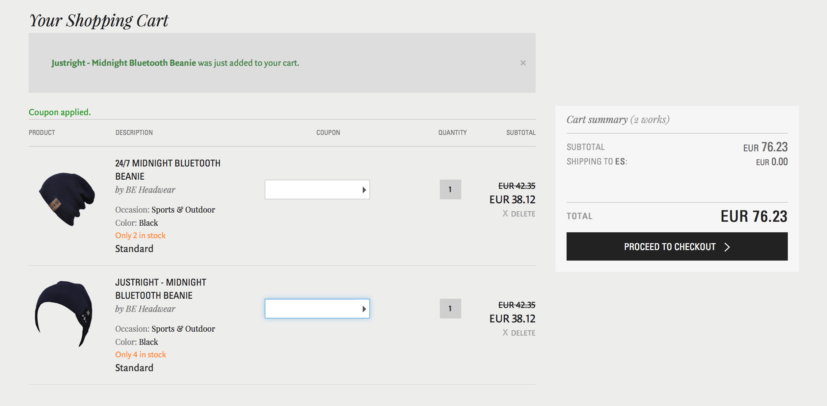Viewport: 827px width, 406px height.
Task: Click shipping amount 'EUR 0.00'
Action: tap(772, 162)
